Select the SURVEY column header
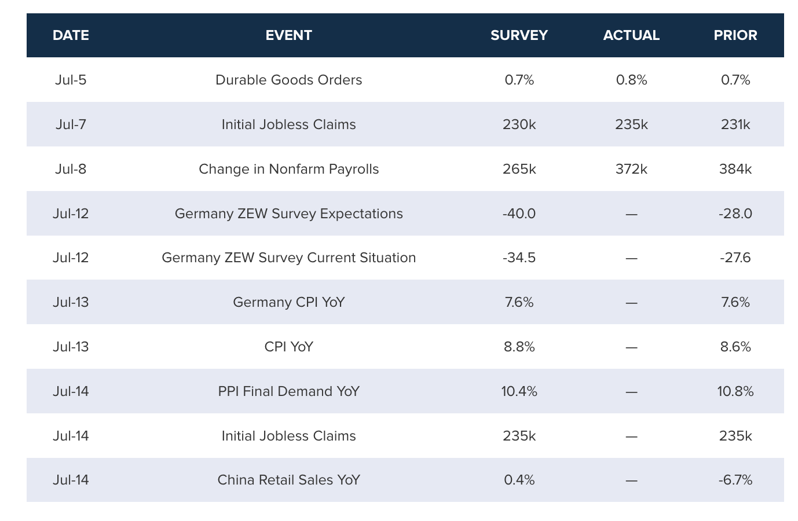The height and width of the screenshot is (521, 798). pyautogui.click(x=519, y=35)
